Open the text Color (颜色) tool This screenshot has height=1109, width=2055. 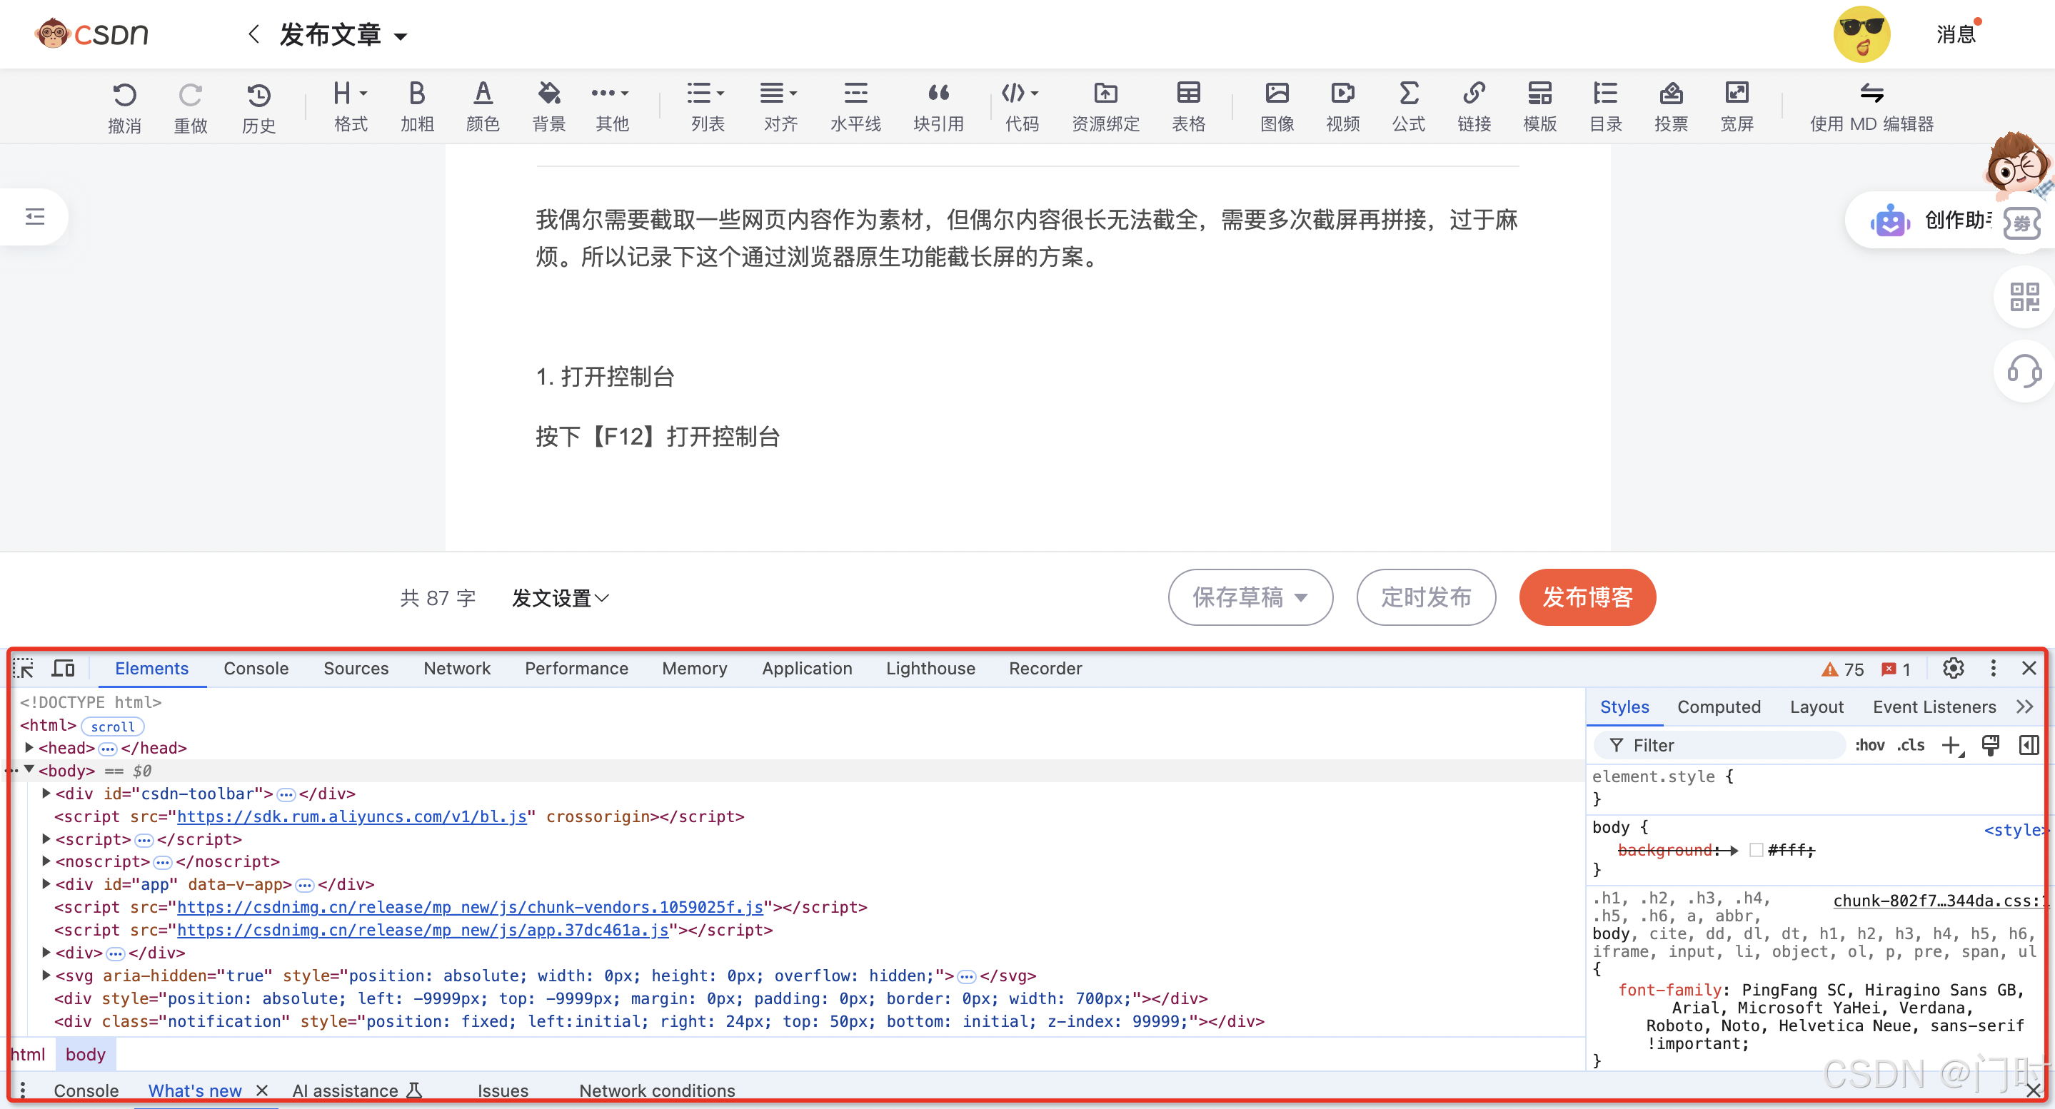(x=483, y=106)
